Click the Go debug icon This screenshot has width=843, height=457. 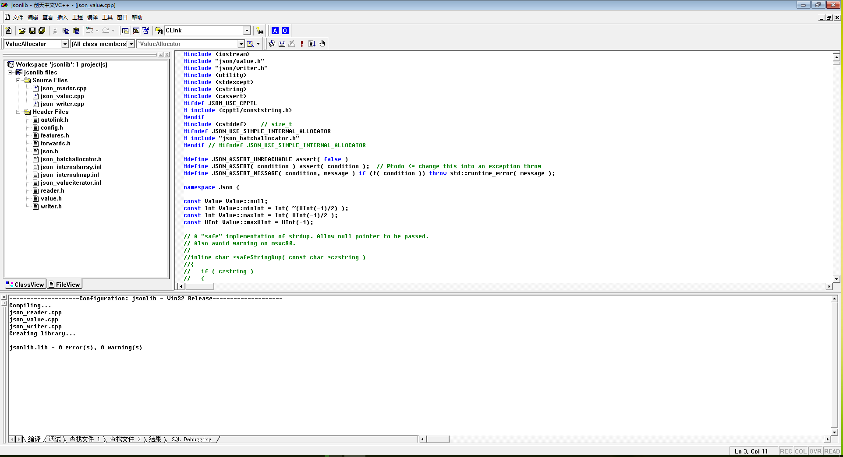pos(312,44)
